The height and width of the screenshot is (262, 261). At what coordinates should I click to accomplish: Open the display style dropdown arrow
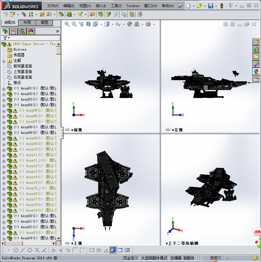112,24
